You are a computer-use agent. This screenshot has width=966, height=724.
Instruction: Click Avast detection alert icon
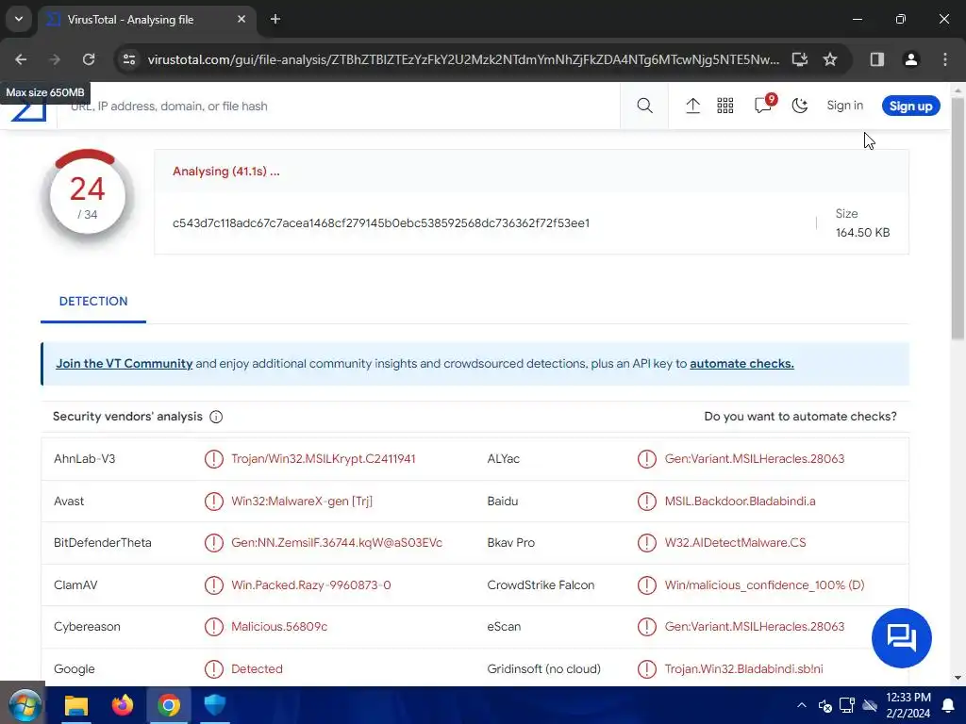click(x=214, y=502)
